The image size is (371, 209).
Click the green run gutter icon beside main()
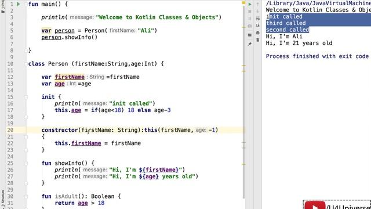point(18,4)
